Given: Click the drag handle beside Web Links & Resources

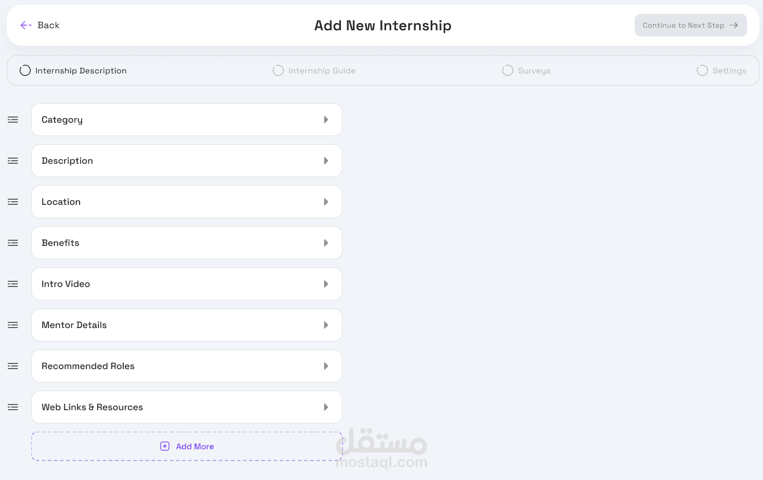Looking at the screenshot, I should tap(13, 407).
